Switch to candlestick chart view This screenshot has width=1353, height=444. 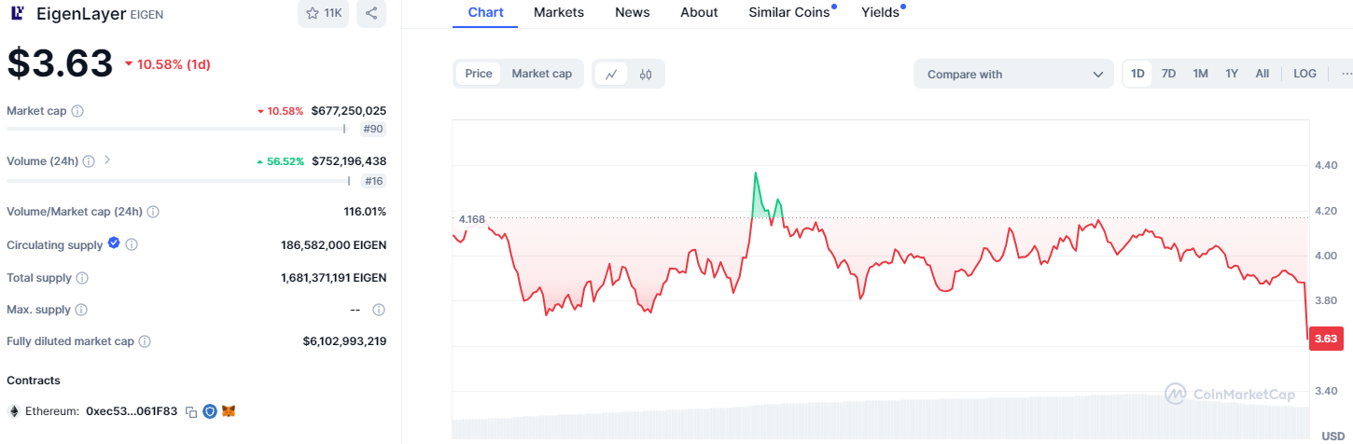point(646,75)
